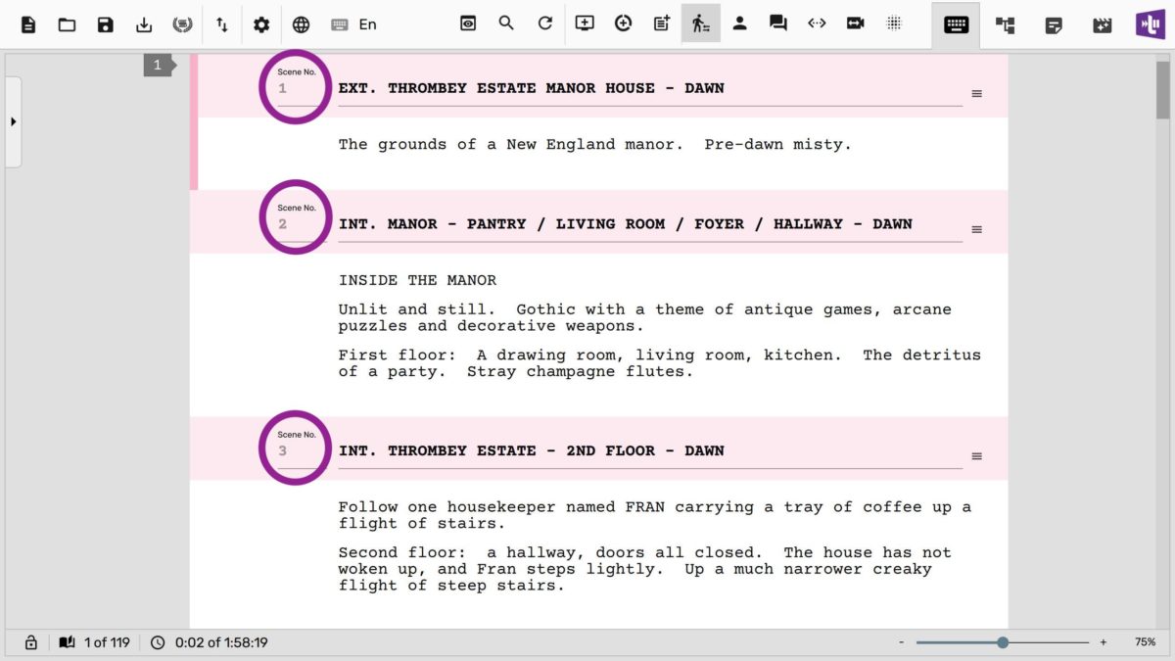Open the dialogue chat panel

tap(777, 23)
